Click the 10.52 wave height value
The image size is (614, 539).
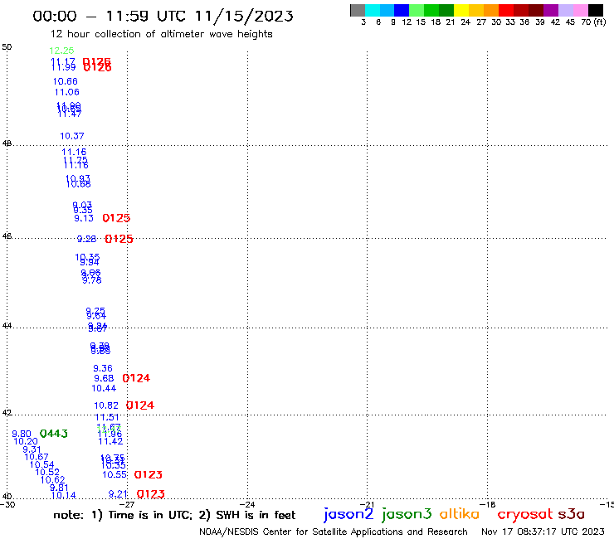(x=47, y=472)
